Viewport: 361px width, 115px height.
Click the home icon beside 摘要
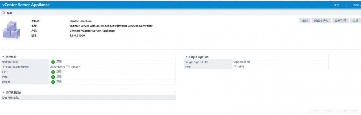3,13
